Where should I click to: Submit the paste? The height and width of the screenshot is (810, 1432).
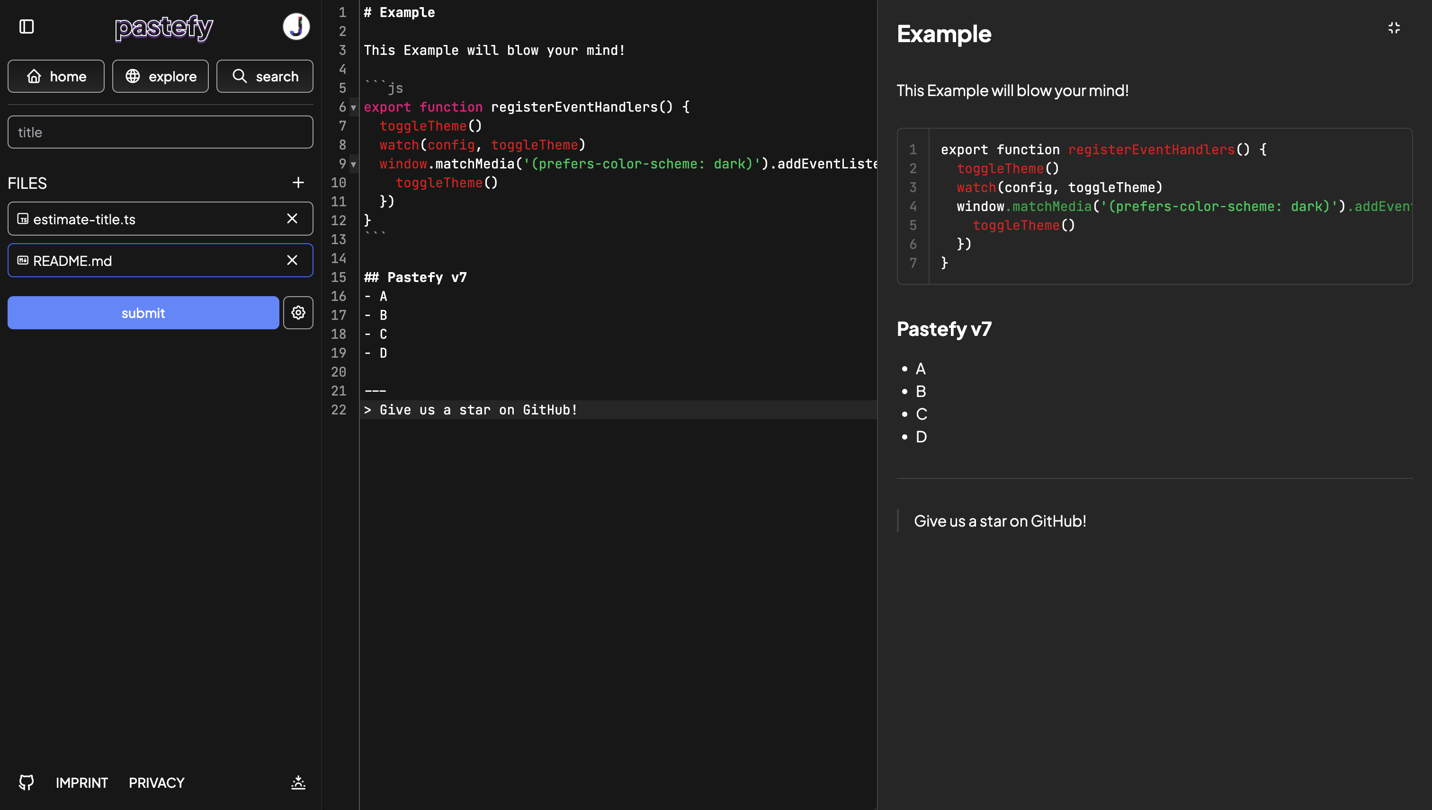click(143, 313)
